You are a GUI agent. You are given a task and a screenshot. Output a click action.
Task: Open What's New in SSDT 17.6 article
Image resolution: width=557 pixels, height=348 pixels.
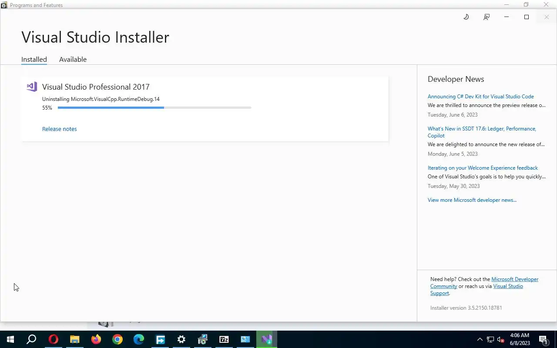coord(482,132)
